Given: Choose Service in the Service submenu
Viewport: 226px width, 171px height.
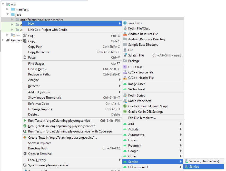Looking at the screenshot, I should (203, 167).
